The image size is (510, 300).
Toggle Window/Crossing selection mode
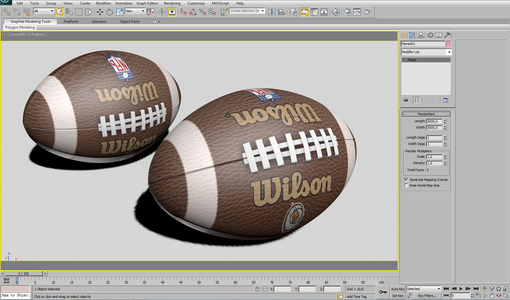(89, 12)
